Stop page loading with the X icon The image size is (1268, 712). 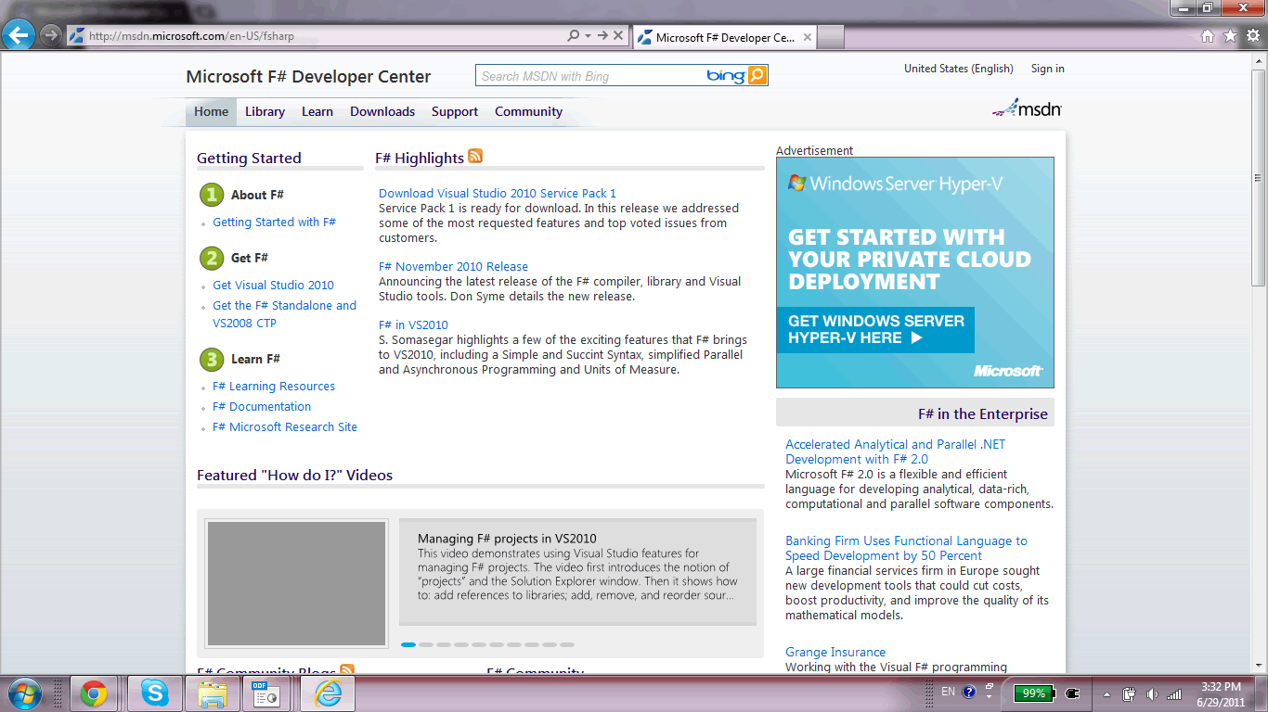[x=618, y=35]
